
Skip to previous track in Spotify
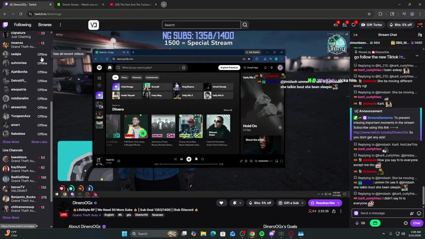click(x=181, y=159)
